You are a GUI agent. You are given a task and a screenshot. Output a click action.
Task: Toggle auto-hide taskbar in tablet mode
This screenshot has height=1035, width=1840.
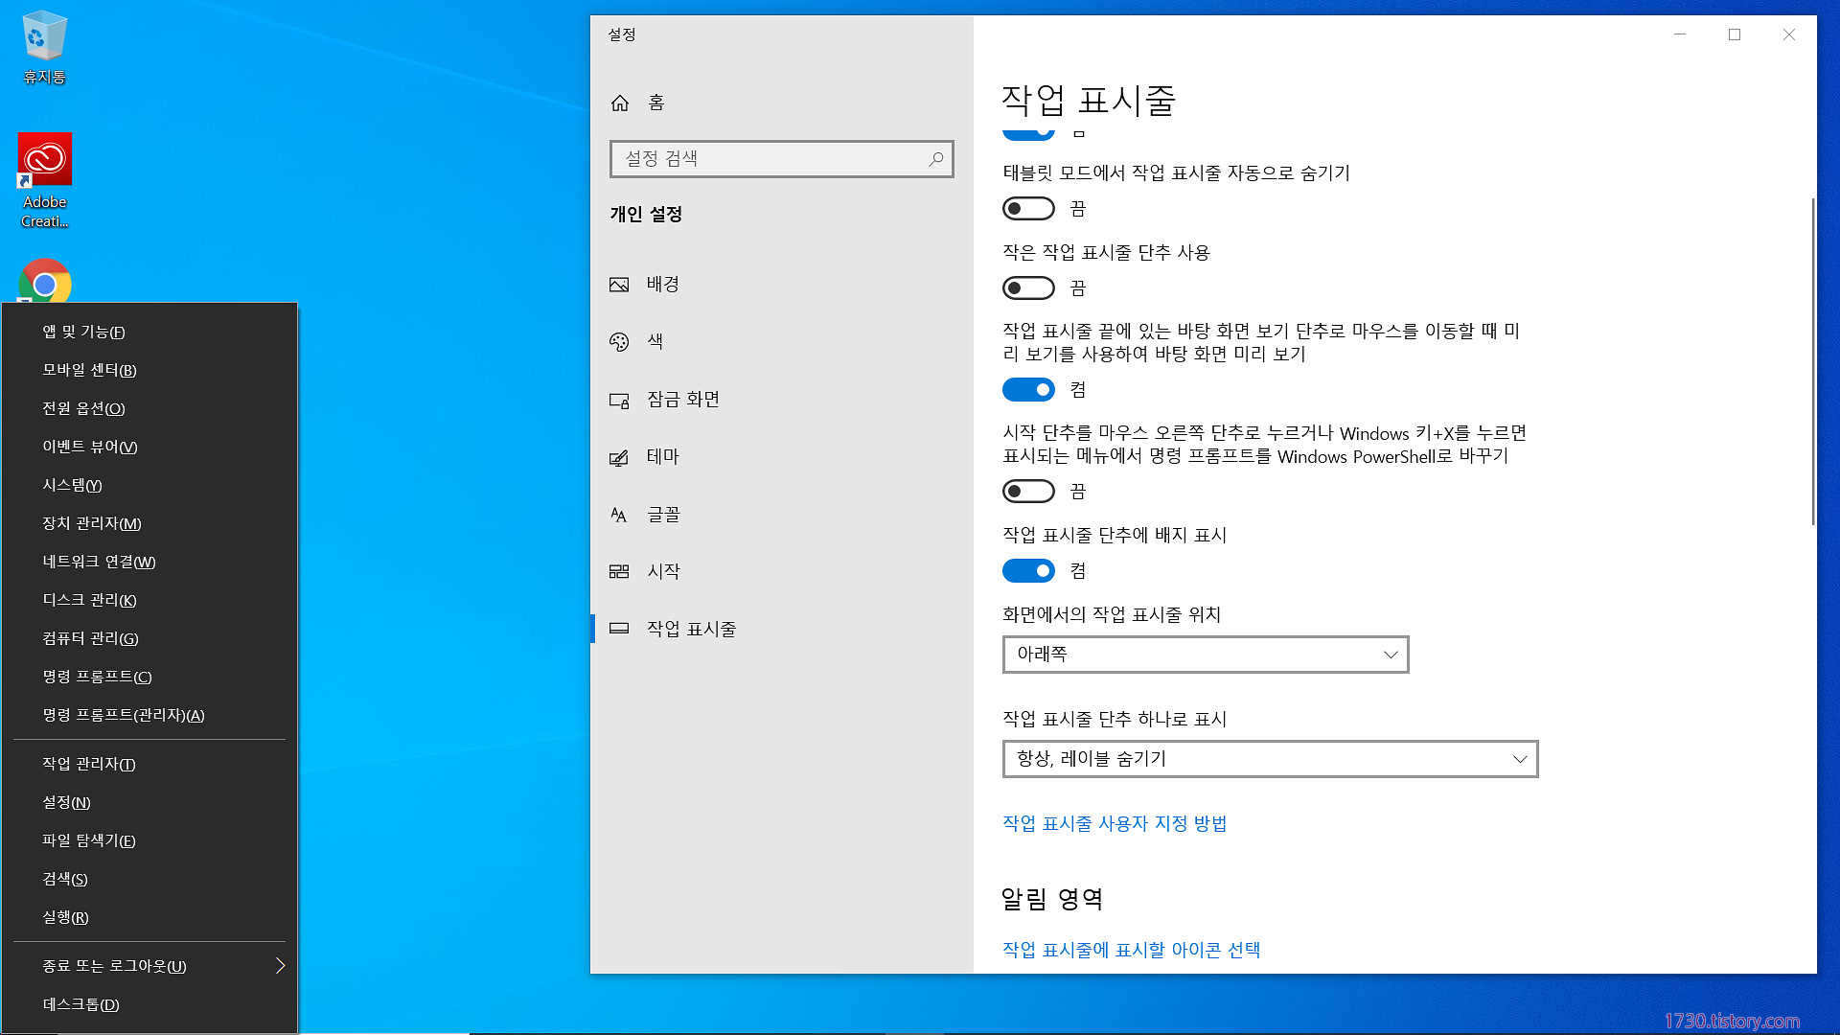click(x=1028, y=209)
